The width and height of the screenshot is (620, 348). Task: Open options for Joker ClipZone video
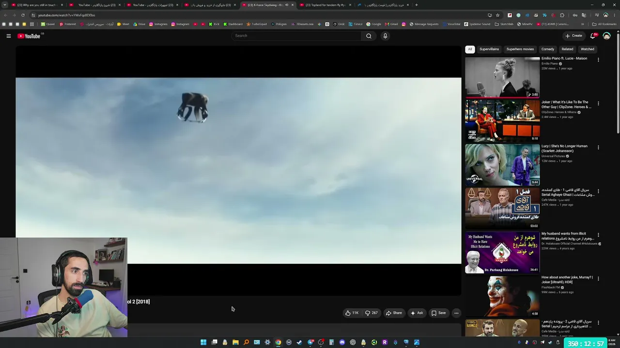click(598, 103)
